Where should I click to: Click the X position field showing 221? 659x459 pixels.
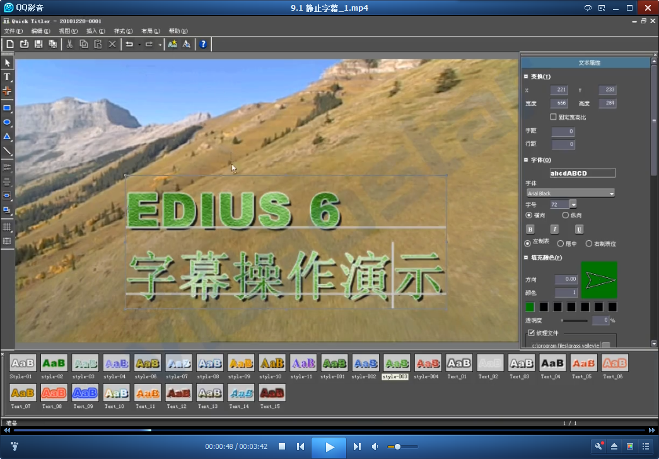coord(559,90)
